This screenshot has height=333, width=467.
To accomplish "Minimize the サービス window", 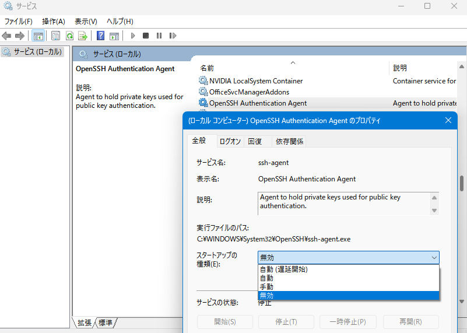I will (401, 6).
